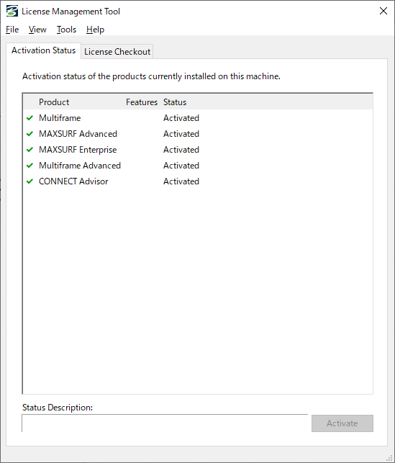Click the Status column header

point(175,102)
